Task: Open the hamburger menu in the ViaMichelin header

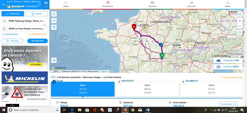Action: [3, 4]
